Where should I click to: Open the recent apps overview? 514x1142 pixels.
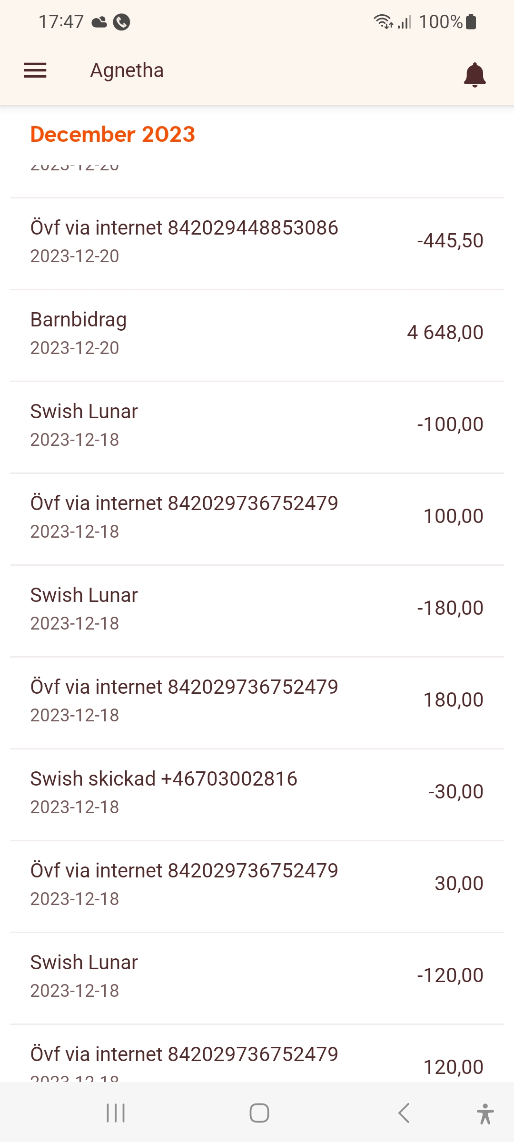coord(116,1113)
